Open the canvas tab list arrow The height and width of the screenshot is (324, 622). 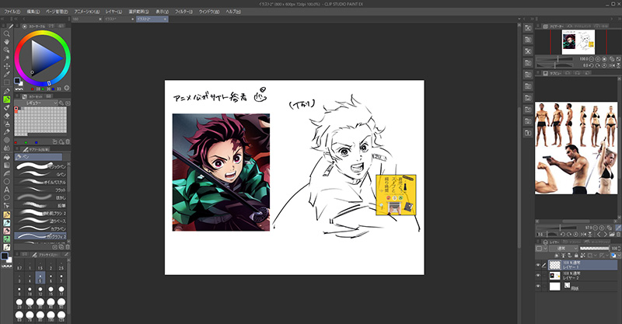click(519, 19)
